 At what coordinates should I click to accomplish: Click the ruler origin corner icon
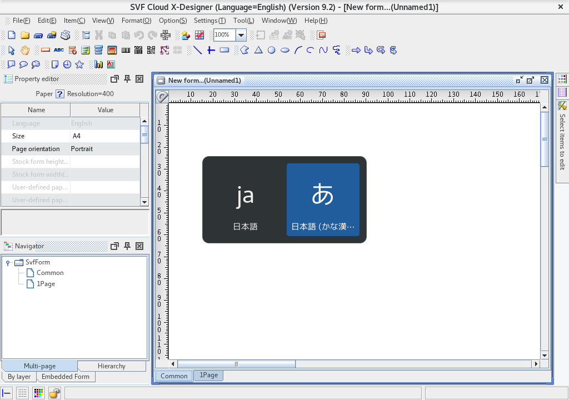click(x=162, y=97)
